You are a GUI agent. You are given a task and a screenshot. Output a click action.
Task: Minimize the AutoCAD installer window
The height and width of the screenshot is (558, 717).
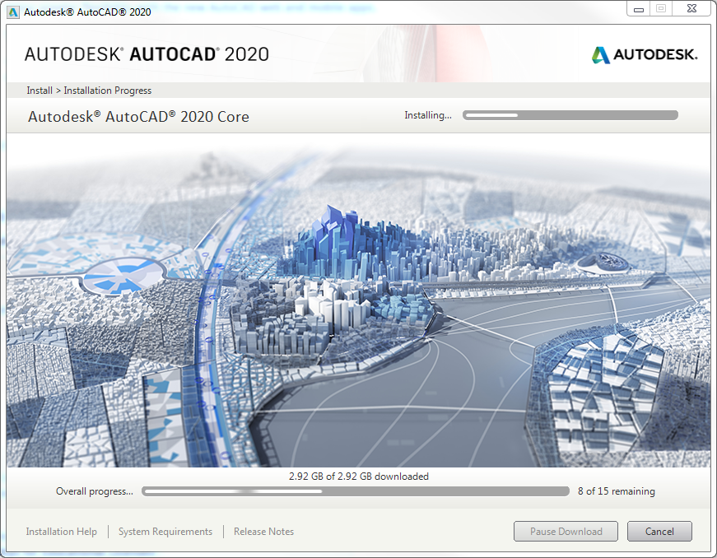click(x=638, y=8)
